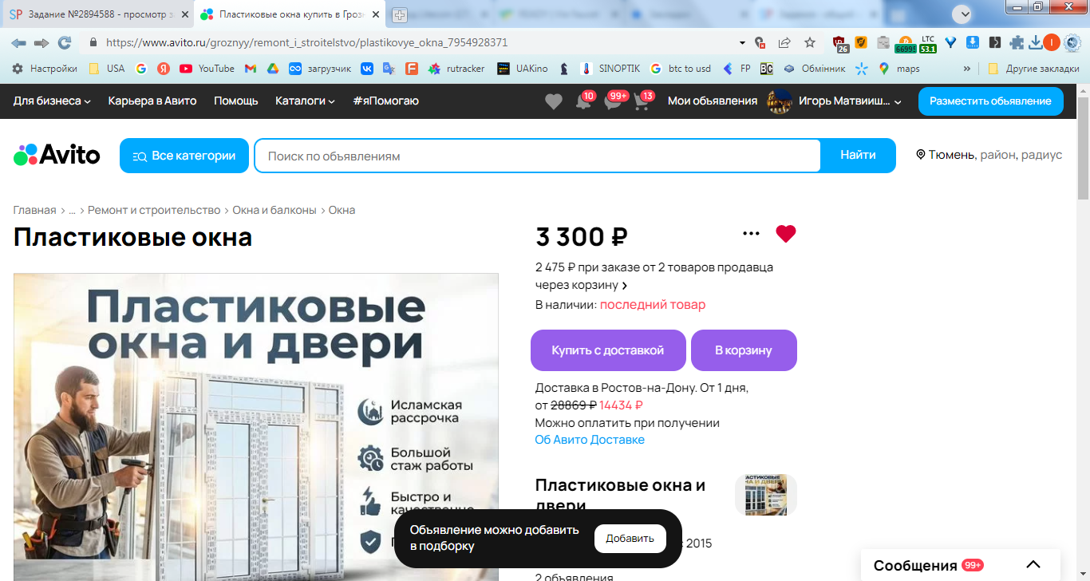The height and width of the screenshot is (581, 1090).
Task: Open seller name Пластиковые окна и двери
Action: click(x=620, y=495)
